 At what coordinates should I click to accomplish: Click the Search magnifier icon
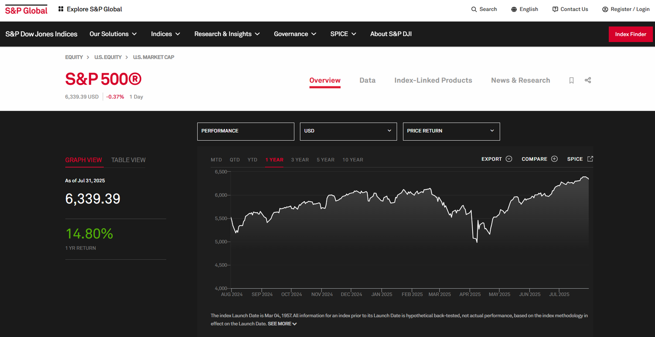474,9
